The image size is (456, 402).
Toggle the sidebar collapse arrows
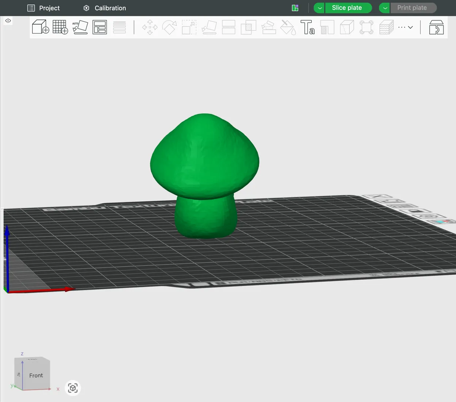(8, 20)
